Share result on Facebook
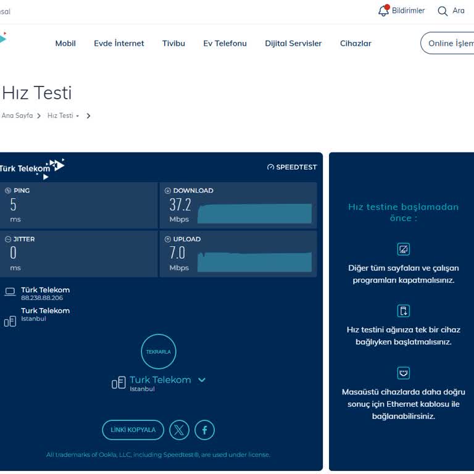 tap(205, 430)
